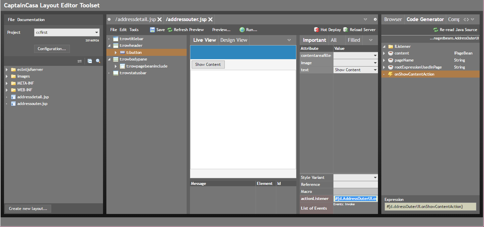
Task: Click the actionListener value input field
Action: [356, 199]
